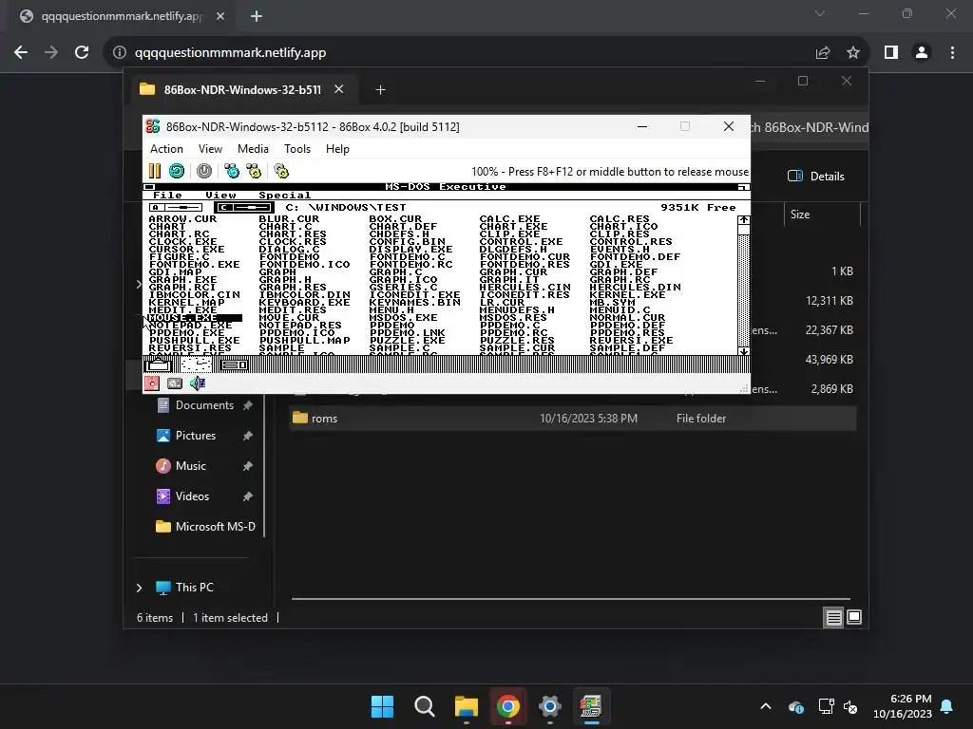The width and height of the screenshot is (973, 729).
Task: Click the Chrome share page icon
Action: click(823, 53)
